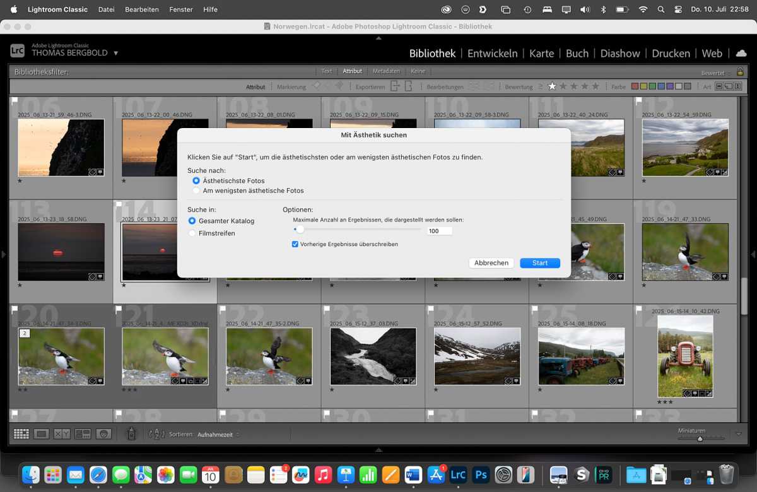Click the Lightroom Classic LrC logo
This screenshot has height=492, width=757.
[18, 51]
